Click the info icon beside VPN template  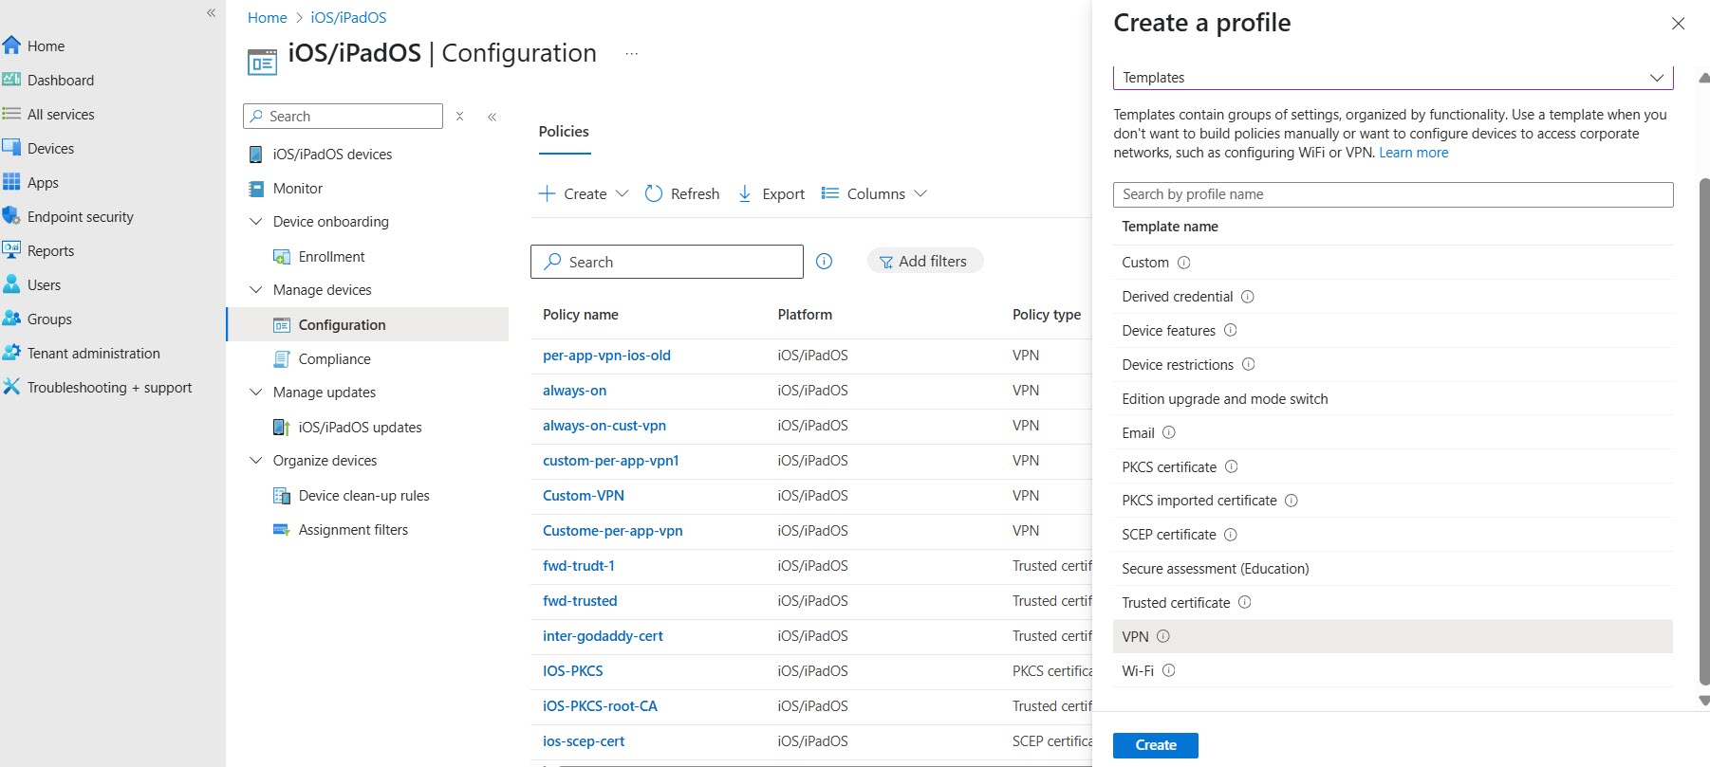(x=1163, y=636)
